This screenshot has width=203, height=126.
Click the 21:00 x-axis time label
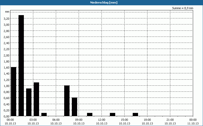[x=170, y=120]
